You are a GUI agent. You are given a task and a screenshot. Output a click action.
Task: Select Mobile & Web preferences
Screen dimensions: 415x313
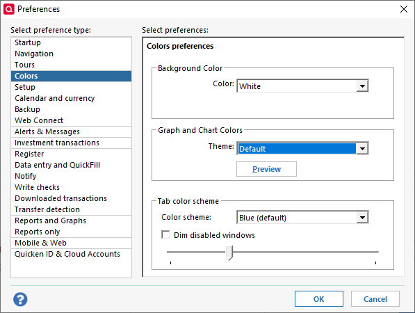coord(71,243)
